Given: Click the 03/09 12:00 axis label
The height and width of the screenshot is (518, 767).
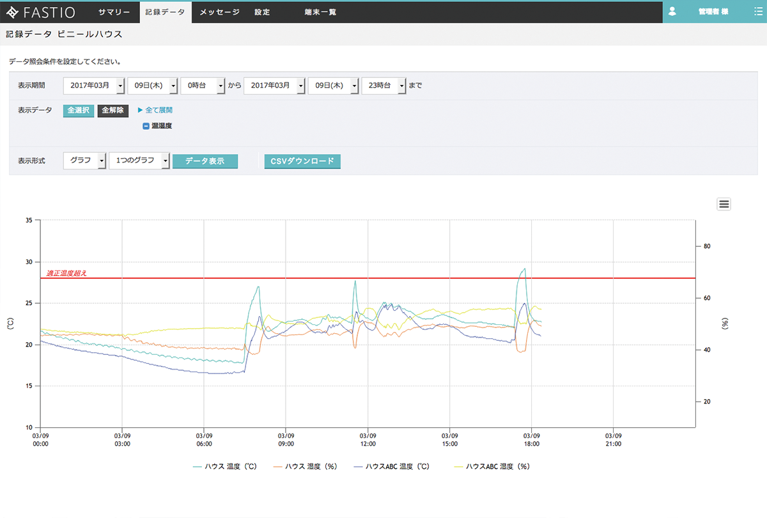Looking at the screenshot, I should click(x=368, y=440).
